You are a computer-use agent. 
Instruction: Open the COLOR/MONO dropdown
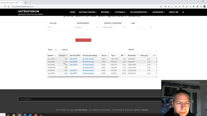[87, 27]
